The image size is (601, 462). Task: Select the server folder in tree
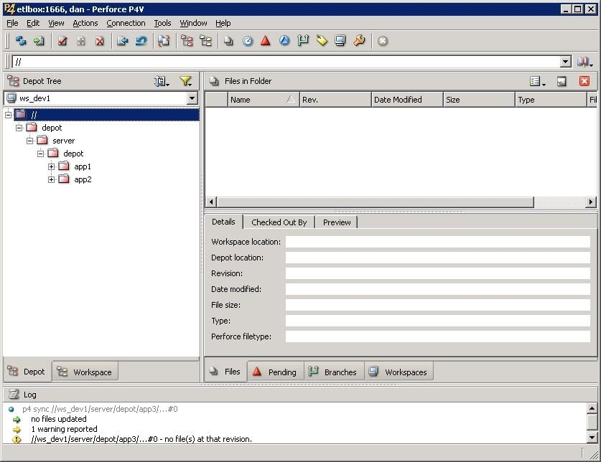click(x=64, y=141)
